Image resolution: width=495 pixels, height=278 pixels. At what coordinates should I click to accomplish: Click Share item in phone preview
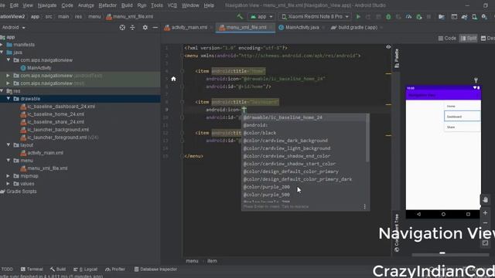[x=463, y=127]
